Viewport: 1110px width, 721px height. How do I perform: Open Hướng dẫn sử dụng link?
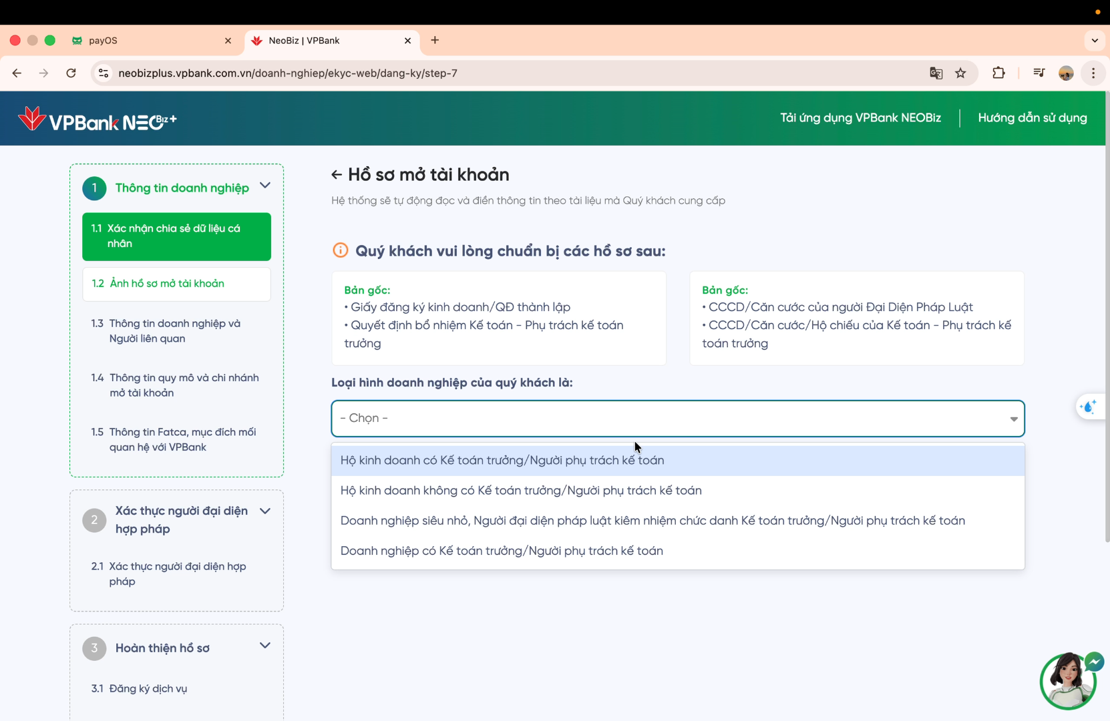(x=1032, y=118)
